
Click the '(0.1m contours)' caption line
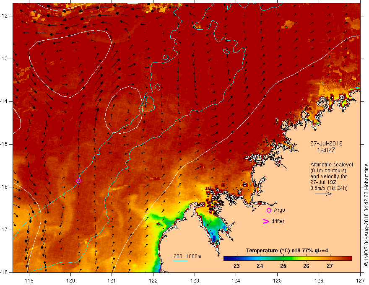(328, 171)
